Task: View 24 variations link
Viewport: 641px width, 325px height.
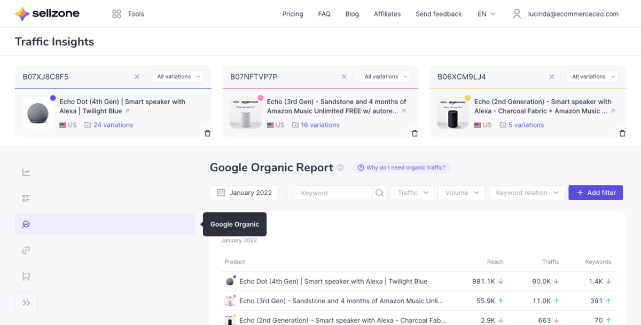Action: coord(113,125)
